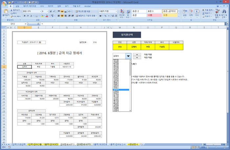Toggle bottom vertical alignment

[x=65, y=11]
